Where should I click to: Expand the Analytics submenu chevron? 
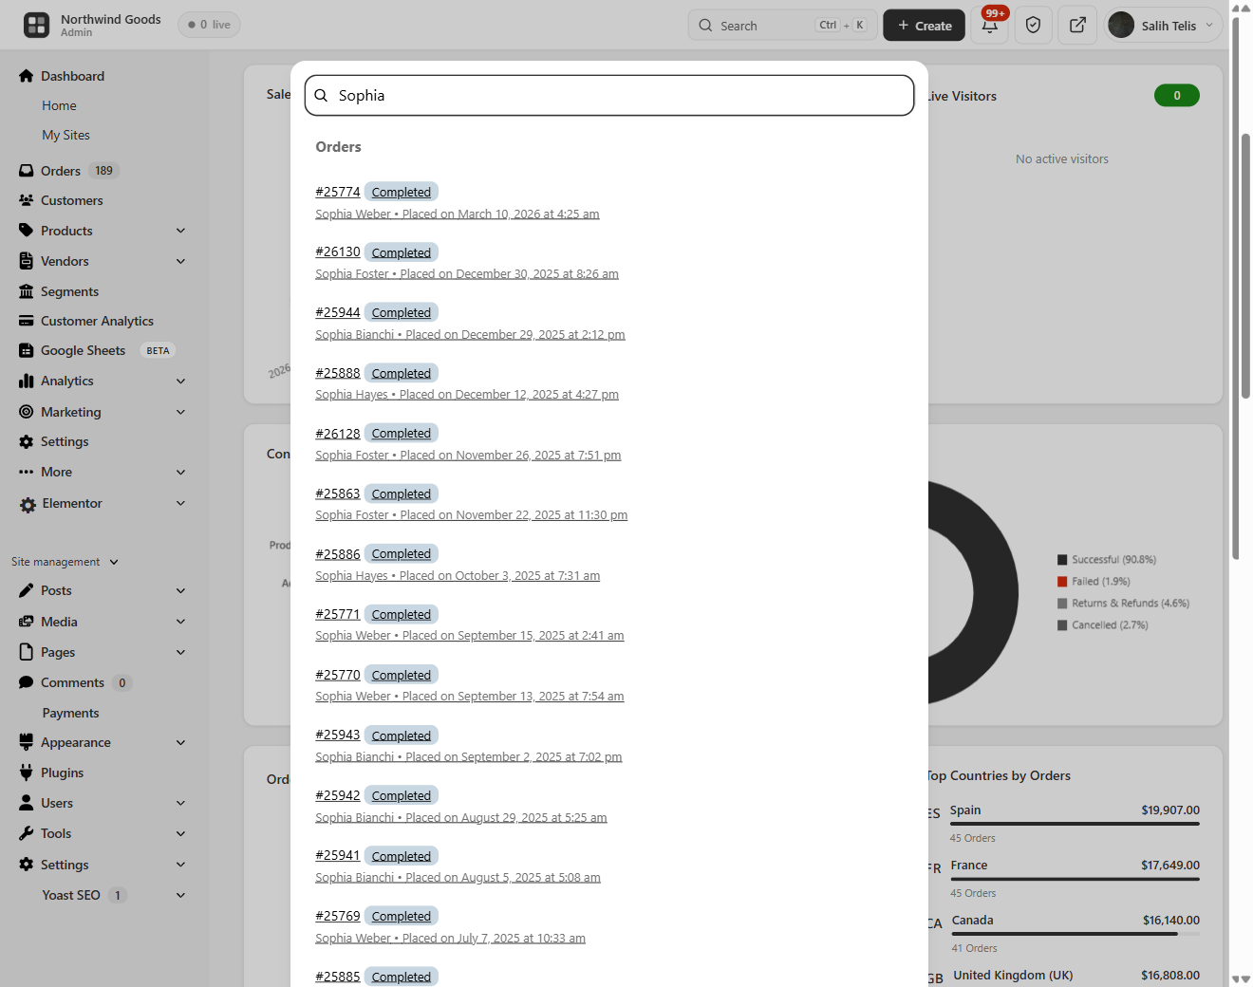(180, 381)
